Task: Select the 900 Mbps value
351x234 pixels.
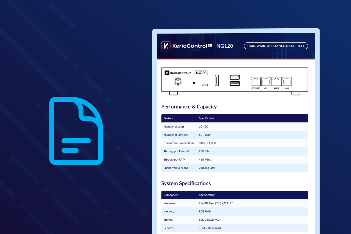Action: pyautogui.click(x=205, y=151)
